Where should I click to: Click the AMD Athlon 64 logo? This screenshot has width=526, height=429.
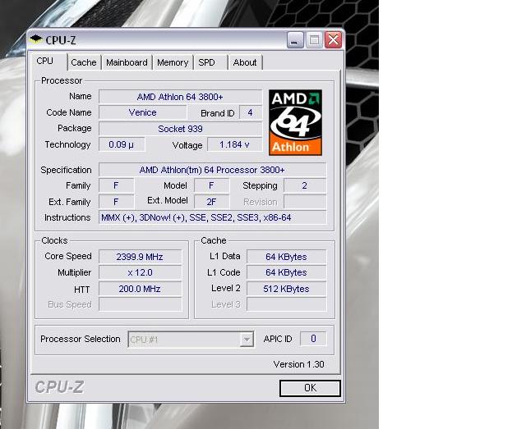(295, 122)
